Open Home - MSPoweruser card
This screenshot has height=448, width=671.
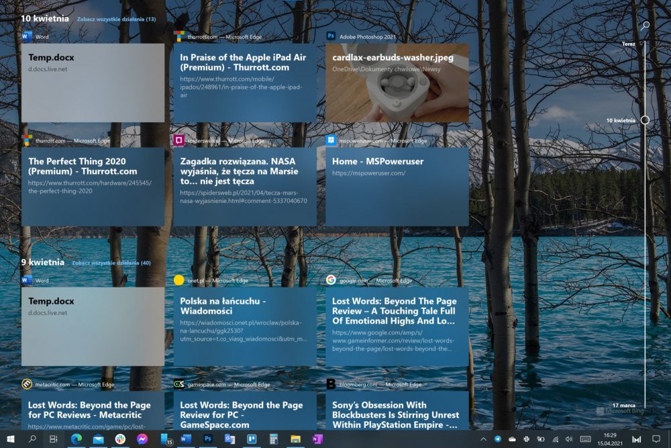pos(397,187)
